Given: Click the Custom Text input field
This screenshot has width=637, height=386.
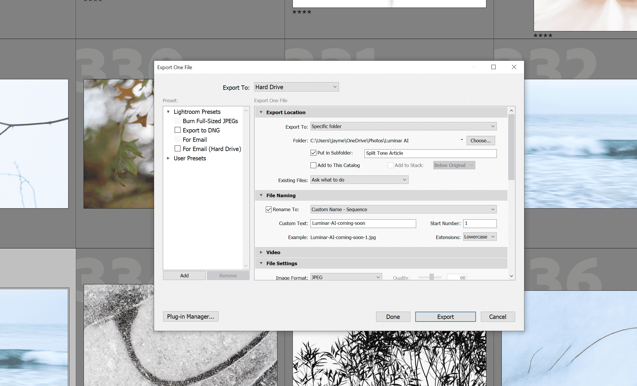Looking at the screenshot, I should (x=363, y=223).
